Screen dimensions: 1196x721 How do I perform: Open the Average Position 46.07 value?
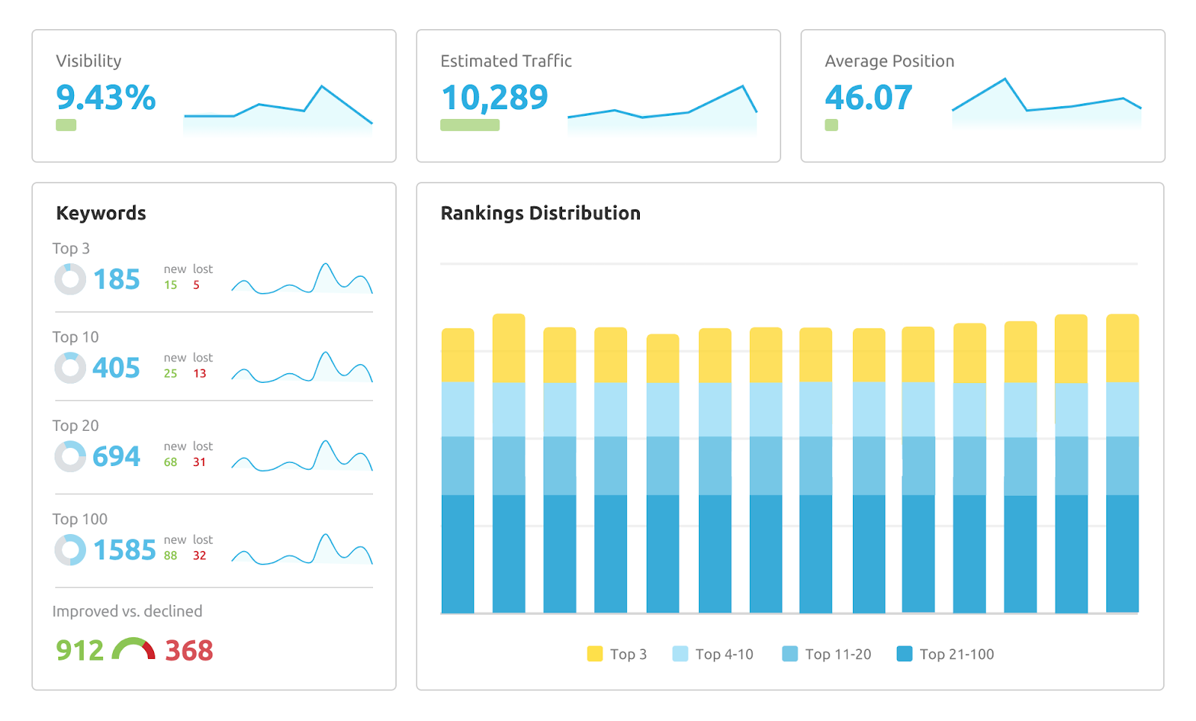click(x=869, y=98)
